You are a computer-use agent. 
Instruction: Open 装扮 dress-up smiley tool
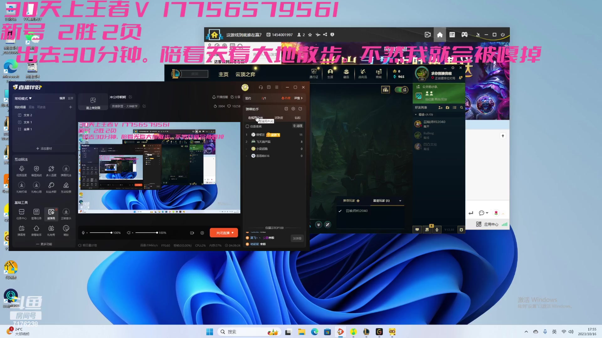[66, 231]
